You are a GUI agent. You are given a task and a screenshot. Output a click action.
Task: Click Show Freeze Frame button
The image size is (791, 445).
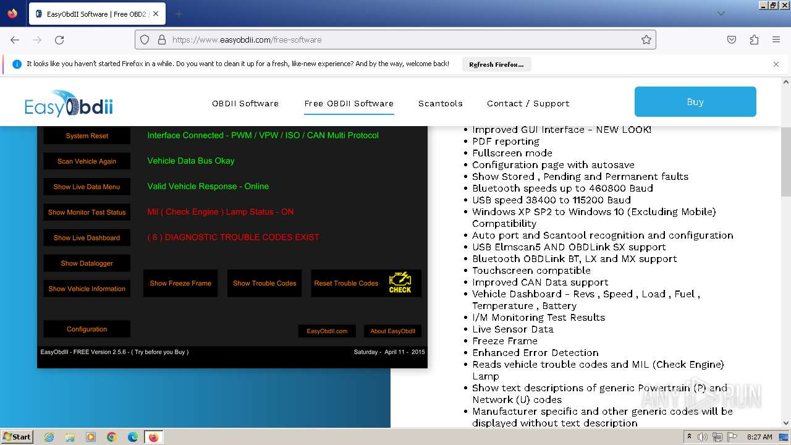coord(180,283)
